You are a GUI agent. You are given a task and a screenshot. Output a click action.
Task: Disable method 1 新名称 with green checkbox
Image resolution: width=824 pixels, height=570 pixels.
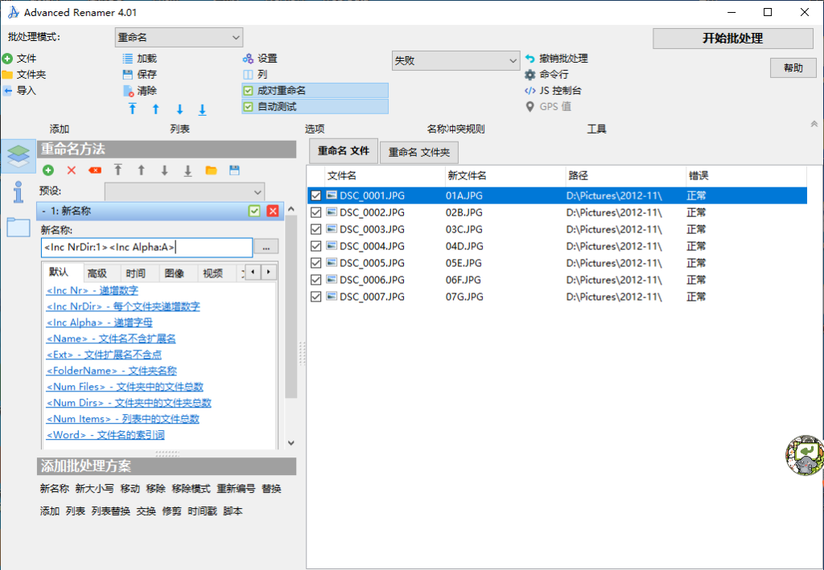pos(254,211)
